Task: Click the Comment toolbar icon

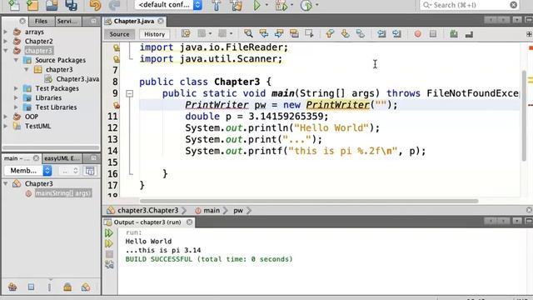Action: (454, 33)
